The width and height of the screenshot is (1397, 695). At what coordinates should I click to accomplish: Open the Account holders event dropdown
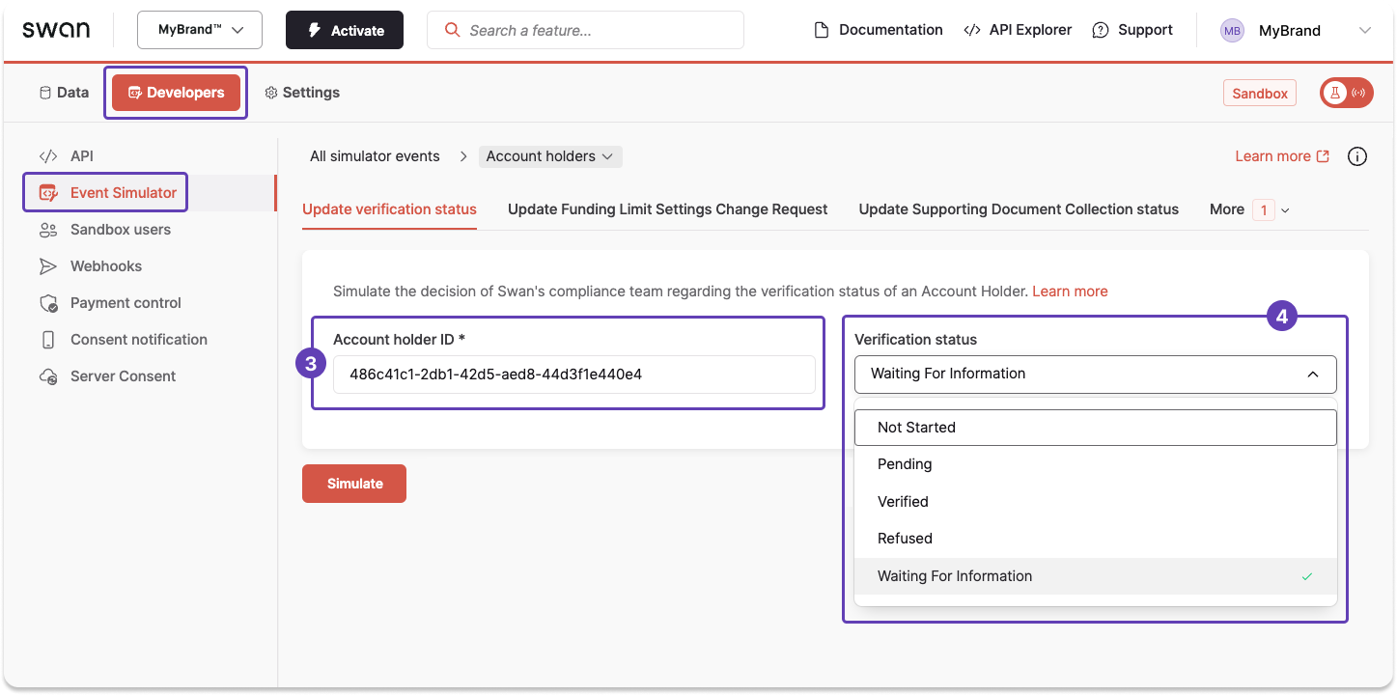pyautogui.click(x=549, y=155)
